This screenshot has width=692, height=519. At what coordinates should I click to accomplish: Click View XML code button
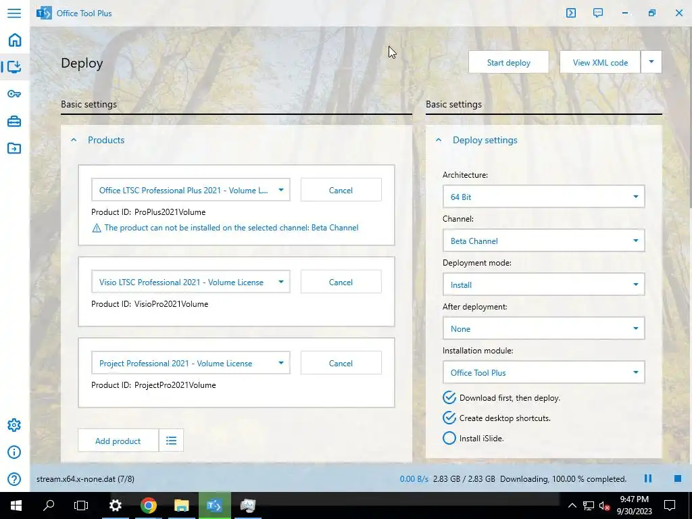pos(600,61)
